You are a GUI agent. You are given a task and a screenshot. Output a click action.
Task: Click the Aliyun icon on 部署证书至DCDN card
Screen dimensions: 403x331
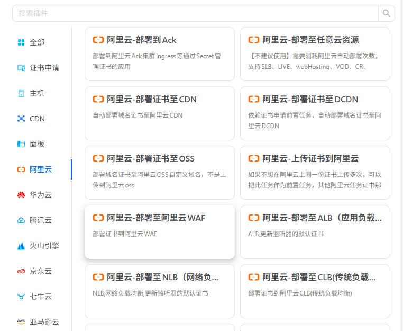coord(254,99)
